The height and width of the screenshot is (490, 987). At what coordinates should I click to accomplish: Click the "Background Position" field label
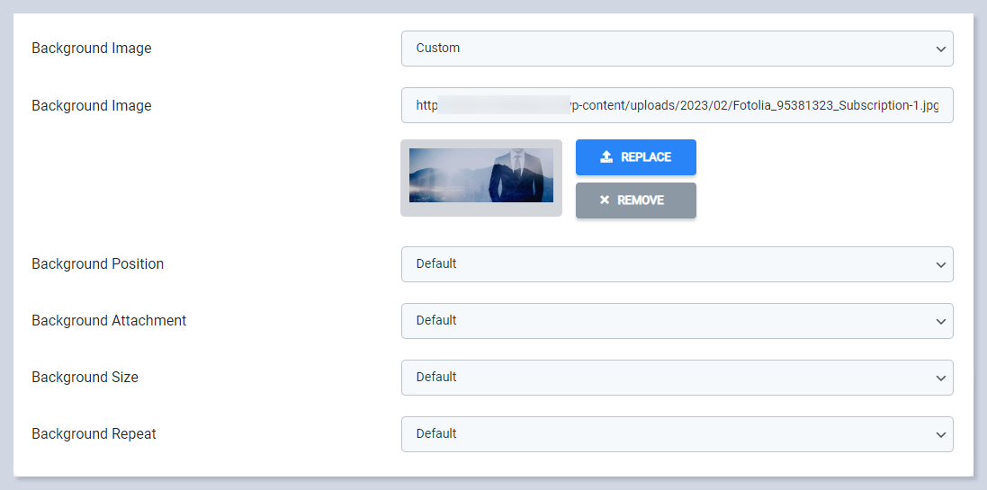click(x=98, y=264)
